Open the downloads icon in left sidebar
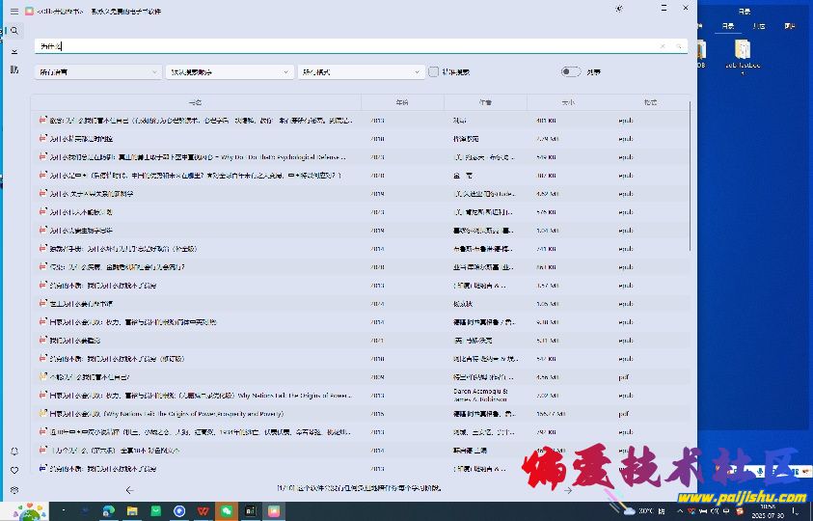 pos(14,50)
